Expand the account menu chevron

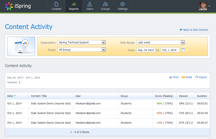(209, 6)
